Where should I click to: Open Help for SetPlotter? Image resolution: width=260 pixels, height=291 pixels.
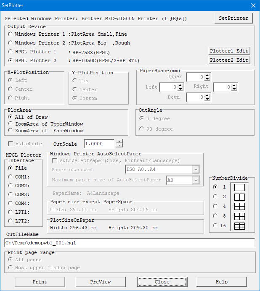pos(222,282)
